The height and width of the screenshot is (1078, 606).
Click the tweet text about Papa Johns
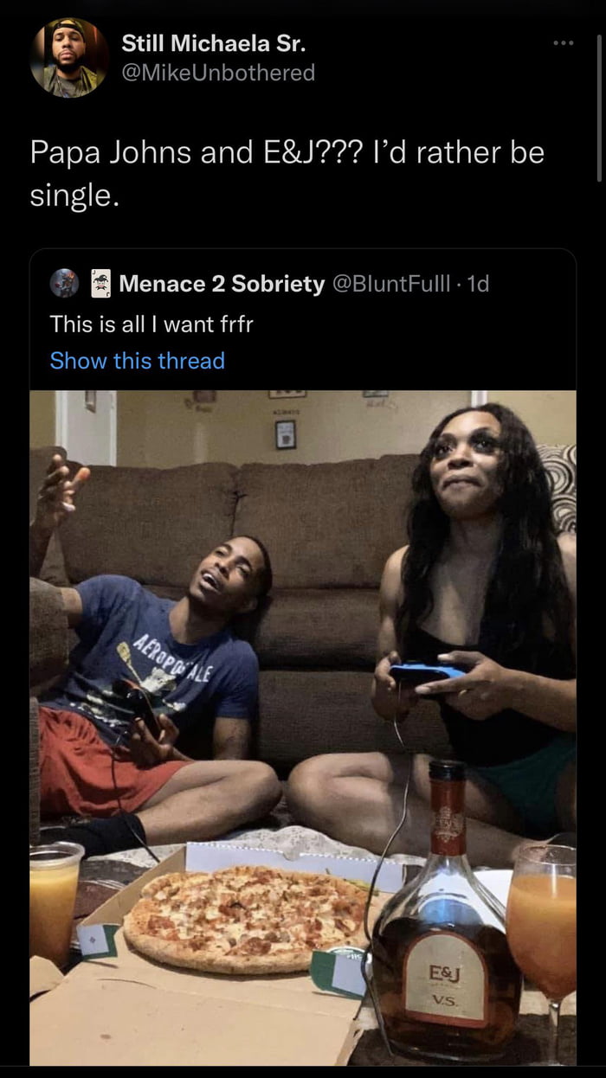(x=287, y=174)
